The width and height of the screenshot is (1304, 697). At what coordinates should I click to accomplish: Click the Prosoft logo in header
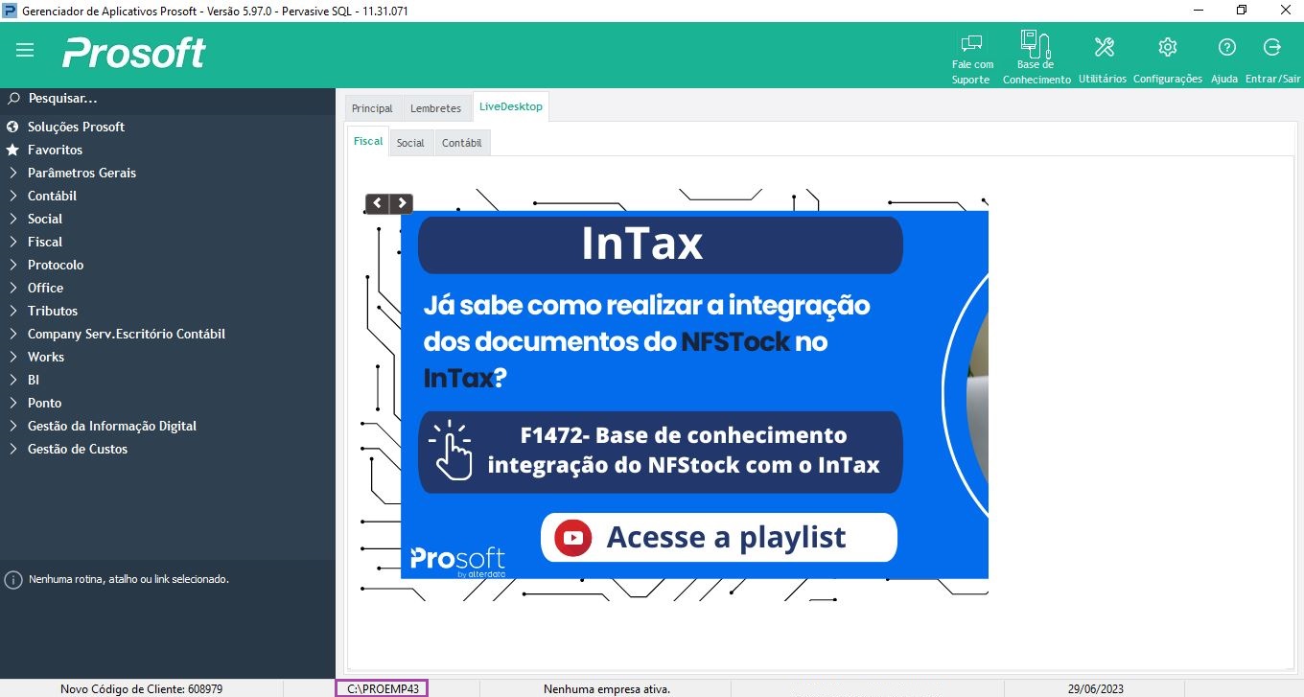[x=134, y=52]
